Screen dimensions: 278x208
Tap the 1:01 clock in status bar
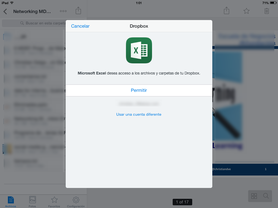tap(139, 3)
